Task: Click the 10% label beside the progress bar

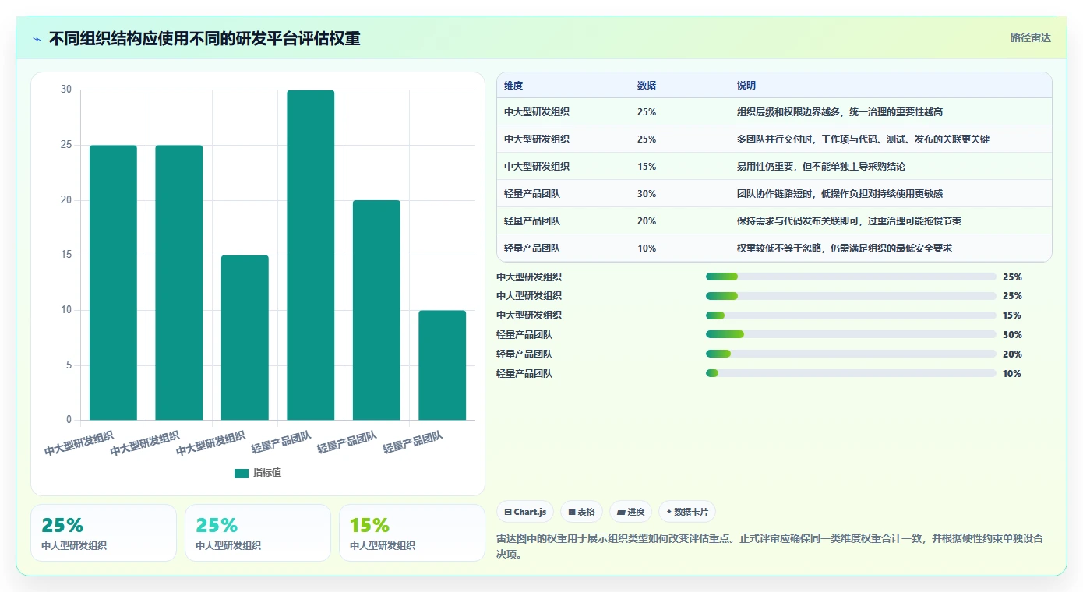Action: 1012,374
